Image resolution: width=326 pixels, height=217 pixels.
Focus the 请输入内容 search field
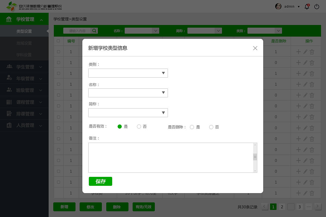(x=77, y=31)
